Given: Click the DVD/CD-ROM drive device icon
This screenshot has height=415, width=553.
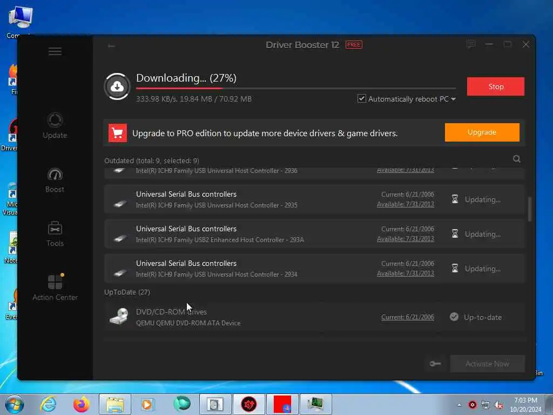Looking at the screenshot, I should coord(119,316).
